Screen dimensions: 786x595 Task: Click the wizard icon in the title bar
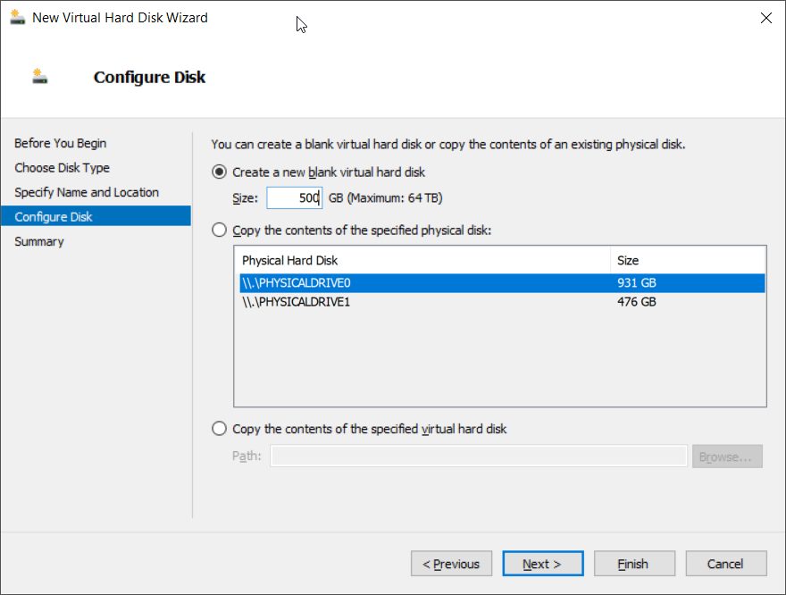(17, 17)
